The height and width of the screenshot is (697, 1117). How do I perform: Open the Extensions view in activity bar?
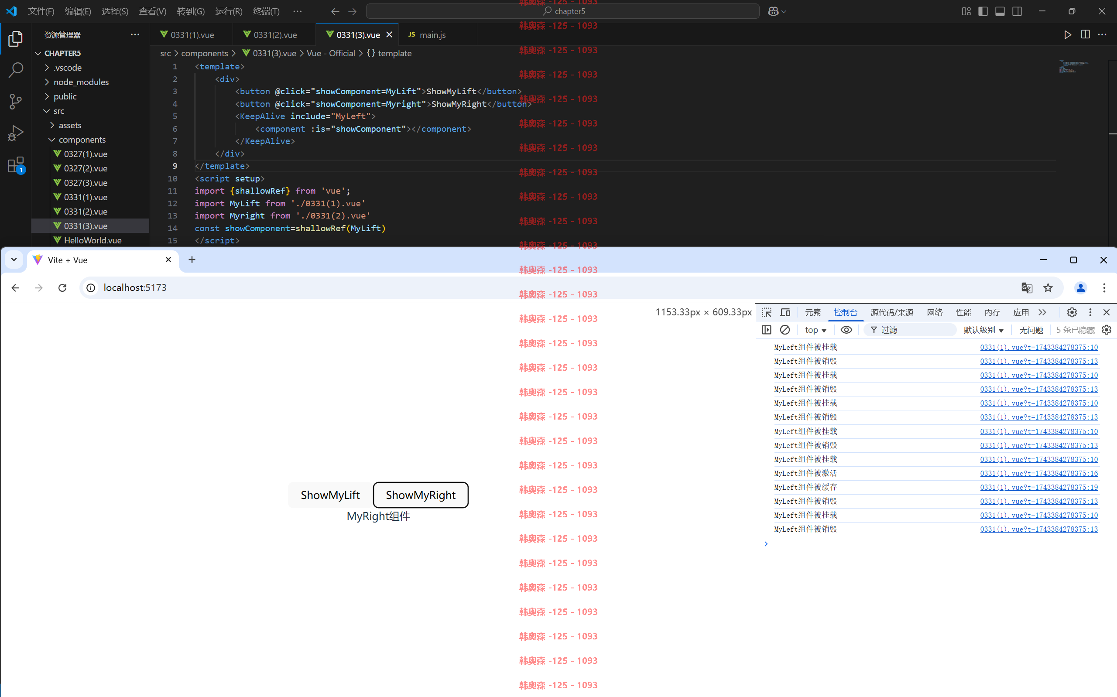click(x=15, y=164)
